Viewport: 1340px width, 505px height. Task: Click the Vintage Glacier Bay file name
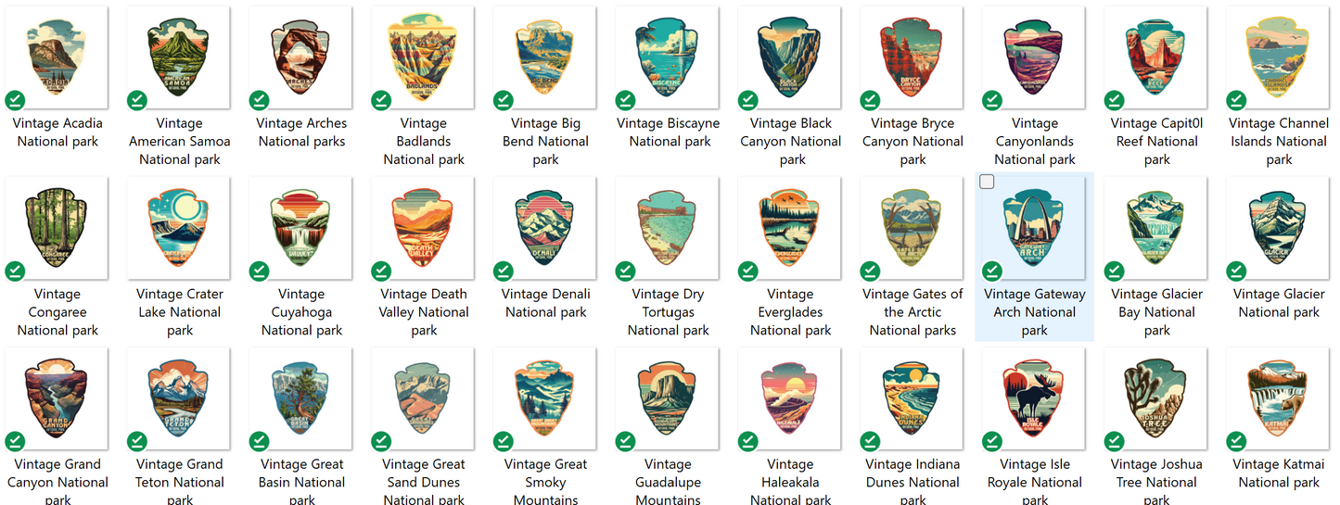click(1156, 312)
